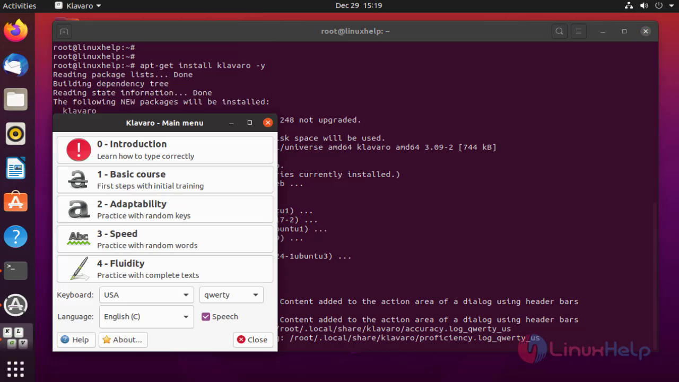Open the Klavaro app menu in top bar
The width and height of the screenshot is (679, 382).
click(77, 6)
